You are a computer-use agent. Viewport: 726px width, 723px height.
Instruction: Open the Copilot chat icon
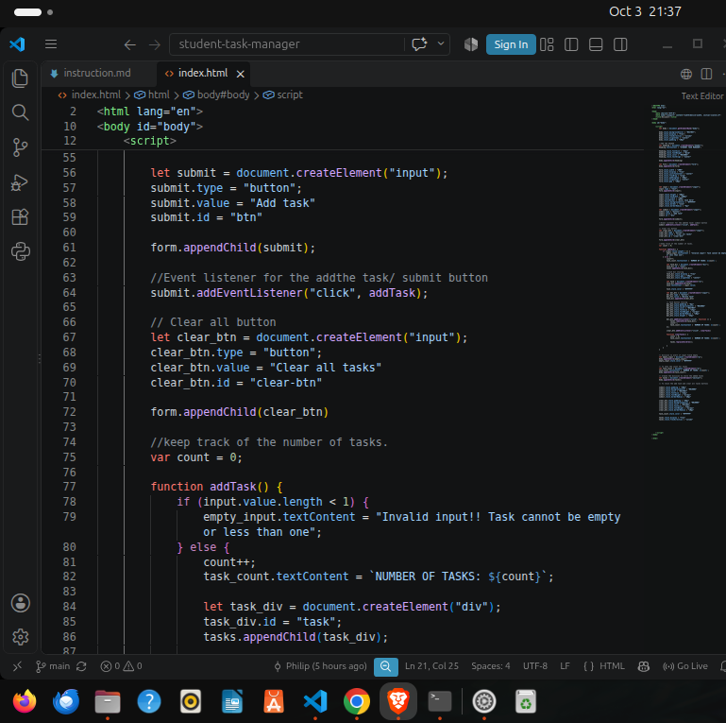point(419,44)
